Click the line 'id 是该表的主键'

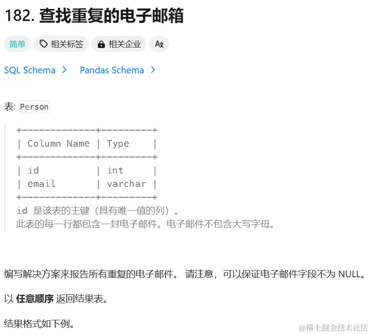pyautogui.click(x=98, y=210)
